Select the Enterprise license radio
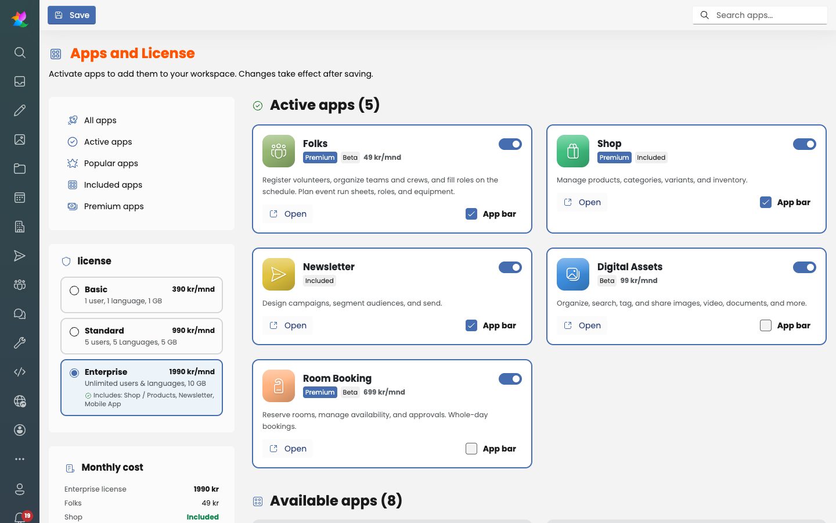This screenshot has width=836, height=523. coord(74,373)
